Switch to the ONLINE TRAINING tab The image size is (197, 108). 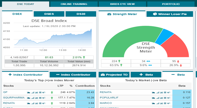(x=74, y=4)
